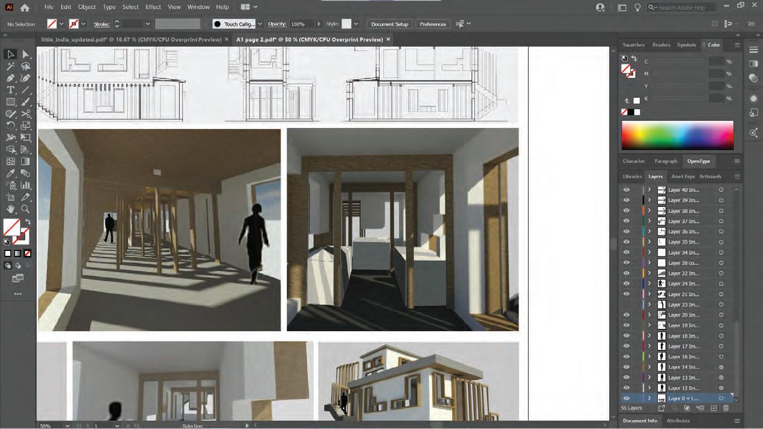Select the Artboard tool

pos(10,197)
